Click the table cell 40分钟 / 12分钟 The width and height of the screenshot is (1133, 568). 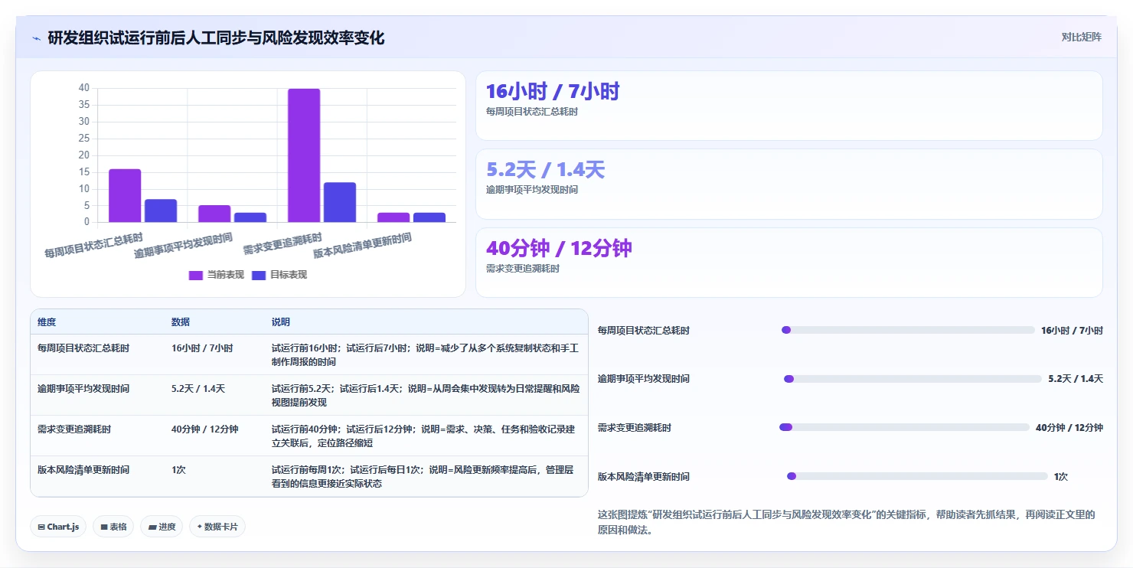coord(205,429)
